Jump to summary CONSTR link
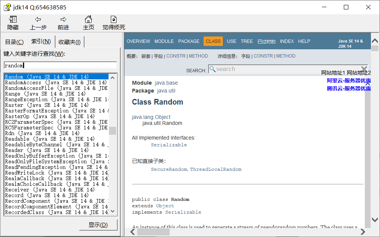Viewport: 380px width, 237px height. (x=176, y=56)
